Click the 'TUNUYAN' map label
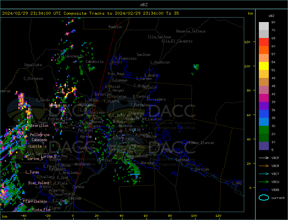The width and height of the screenshot is (288, 220). (74, 199)
